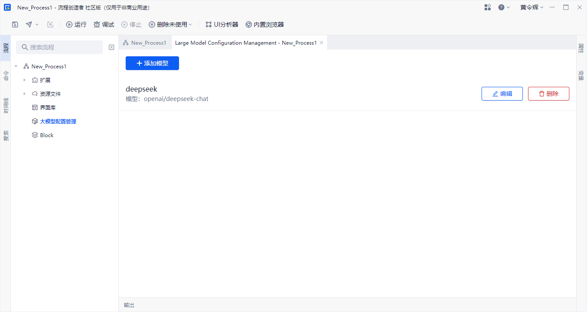Click 编辑 for the deepseek model

click(502, 94)
